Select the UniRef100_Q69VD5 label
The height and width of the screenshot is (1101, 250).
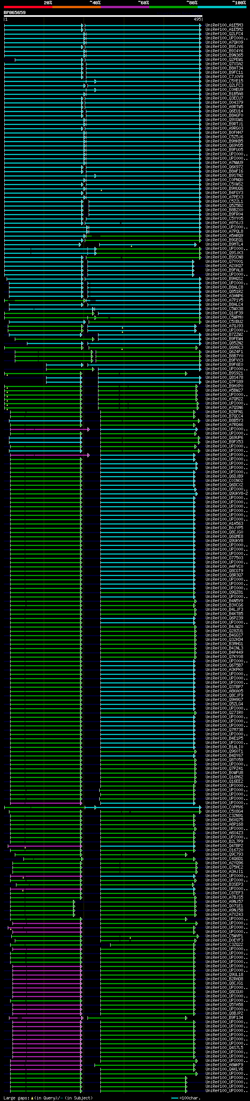tap(224, 145)
